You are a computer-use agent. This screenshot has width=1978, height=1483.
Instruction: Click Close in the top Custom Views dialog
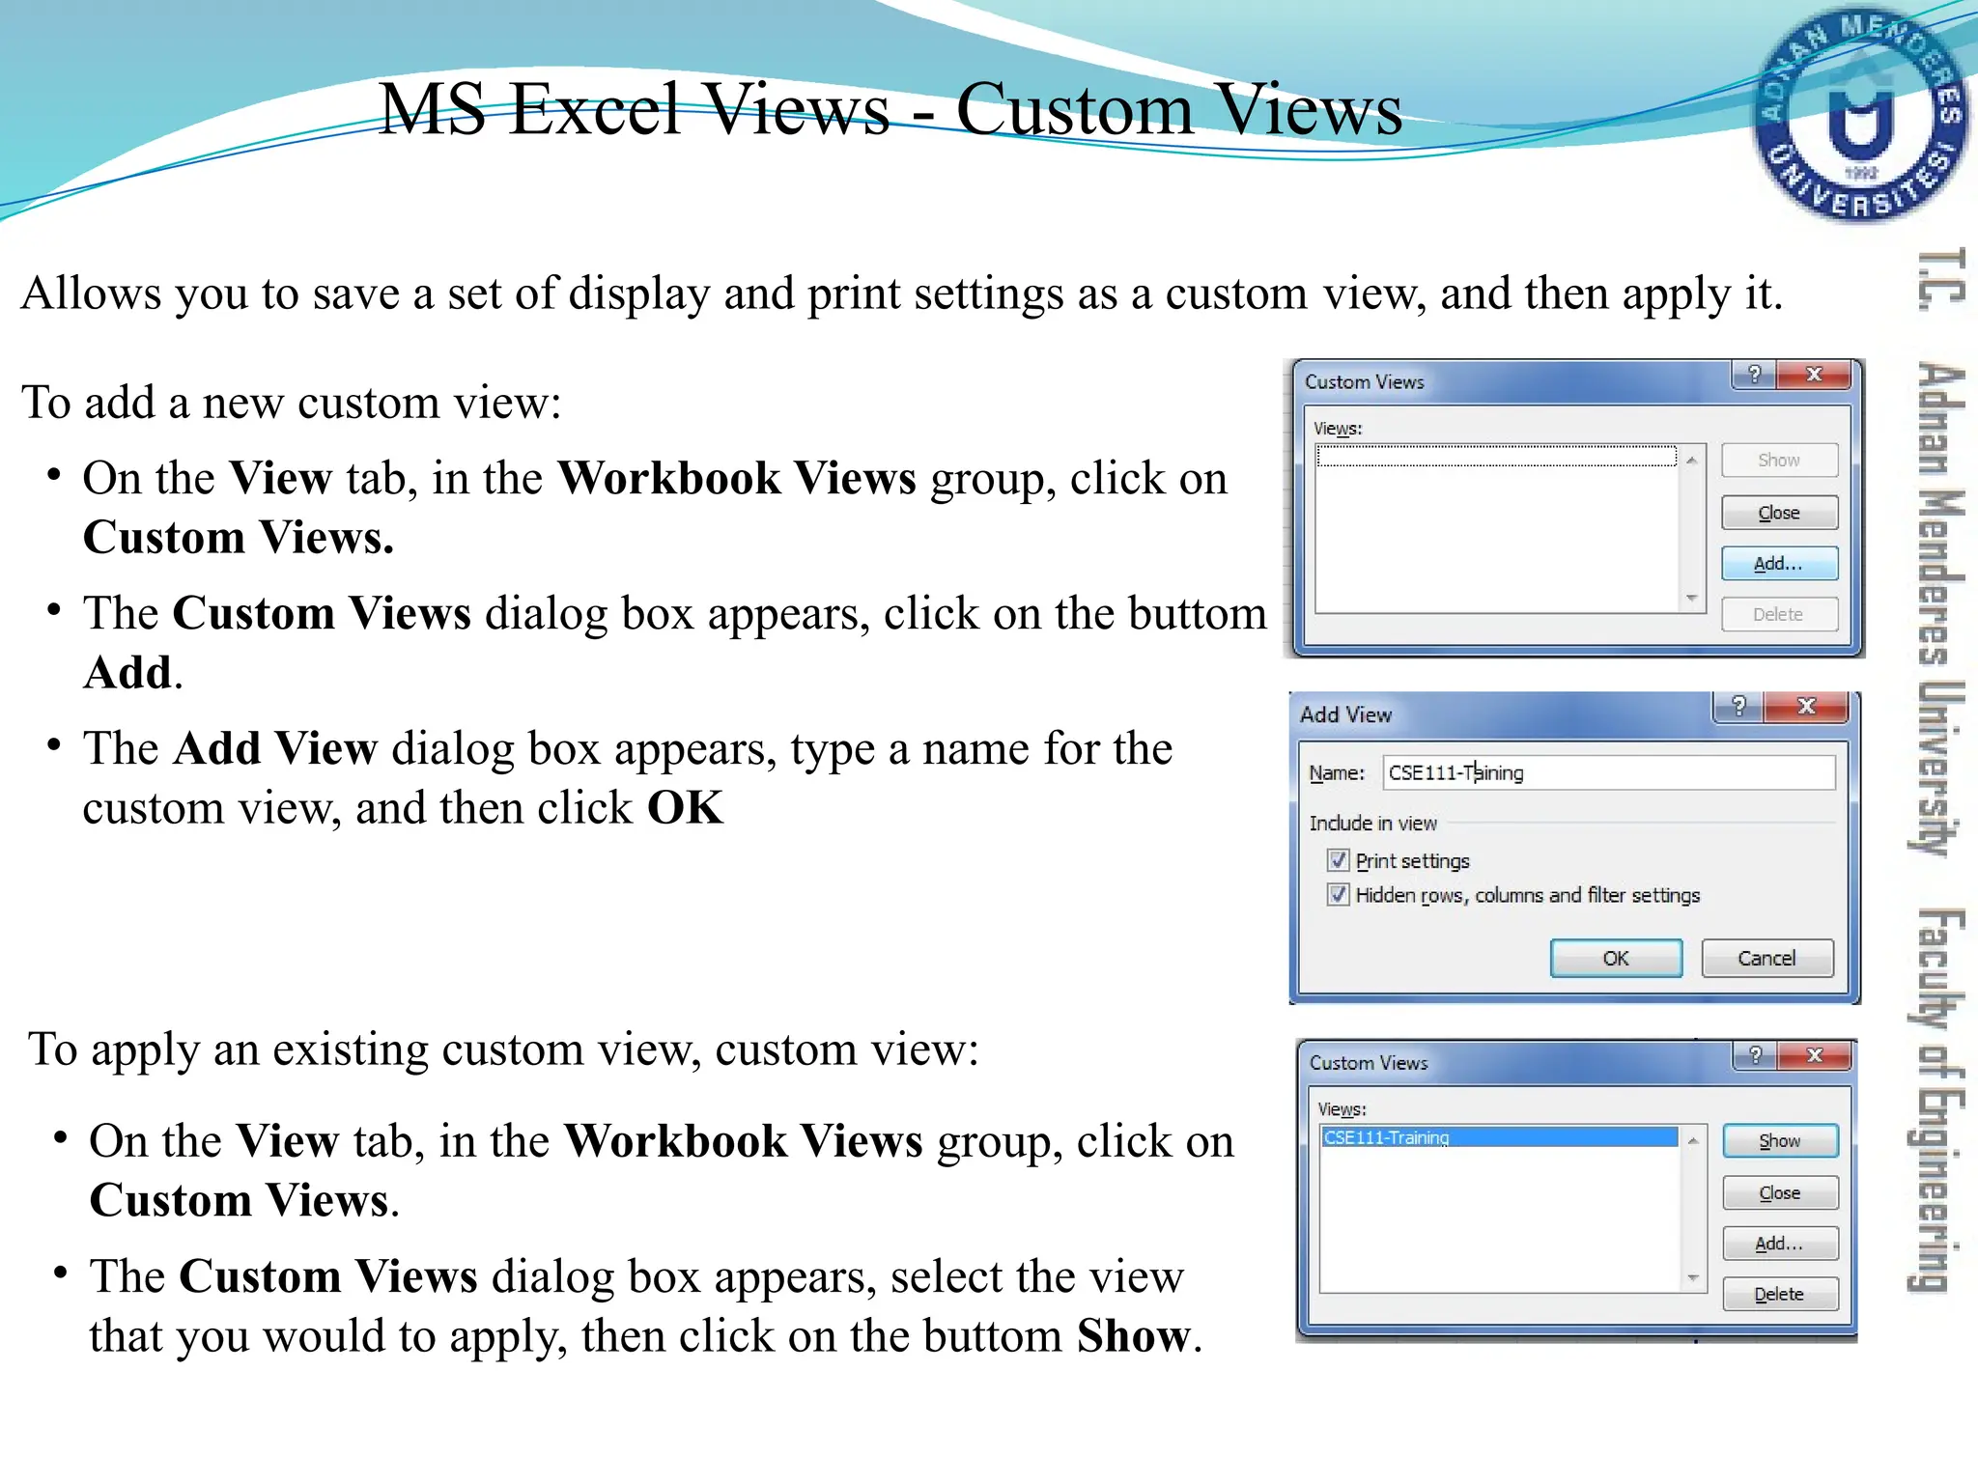(x=1779, y=513)
